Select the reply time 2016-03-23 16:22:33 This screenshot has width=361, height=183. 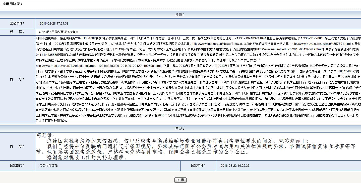pos(235,166)
